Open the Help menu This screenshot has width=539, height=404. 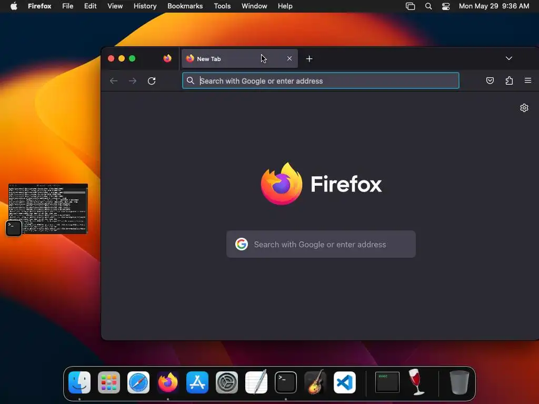point(285,6)
